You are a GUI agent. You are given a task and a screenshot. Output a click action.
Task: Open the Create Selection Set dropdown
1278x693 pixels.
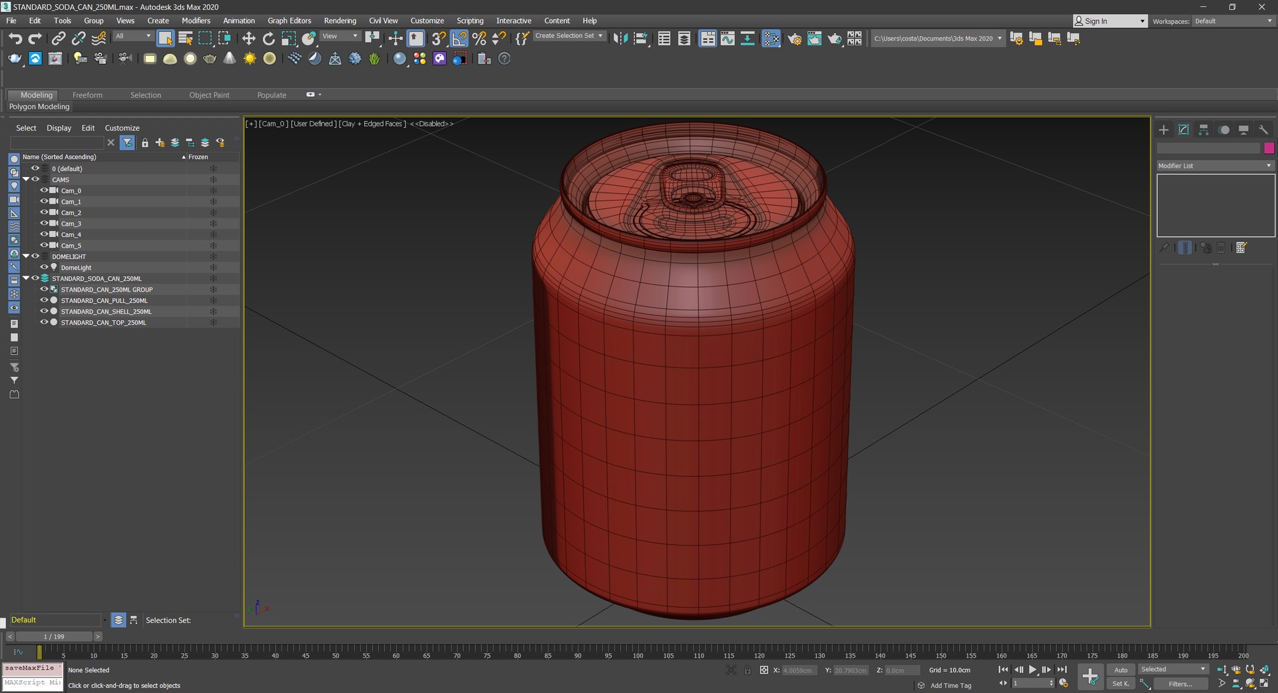(570, 36)
